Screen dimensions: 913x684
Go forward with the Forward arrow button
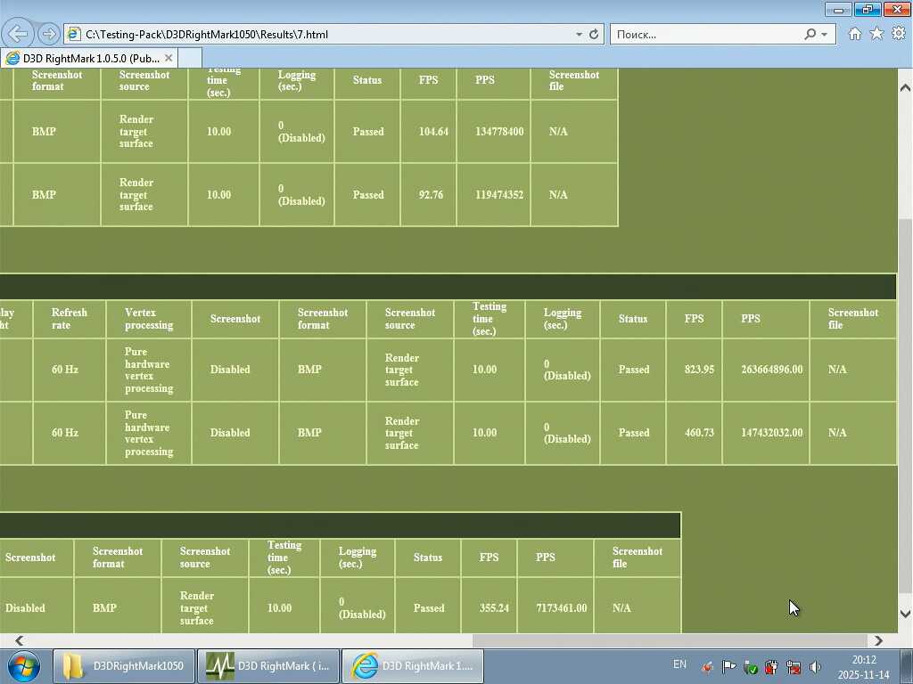click(x=49, y=35)
